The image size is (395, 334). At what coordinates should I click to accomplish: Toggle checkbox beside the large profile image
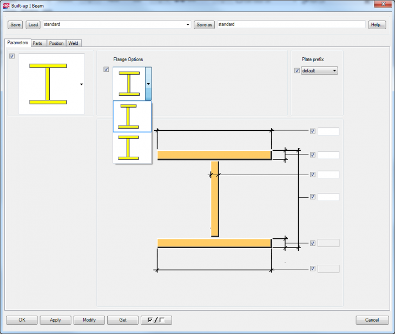[12, 56]
